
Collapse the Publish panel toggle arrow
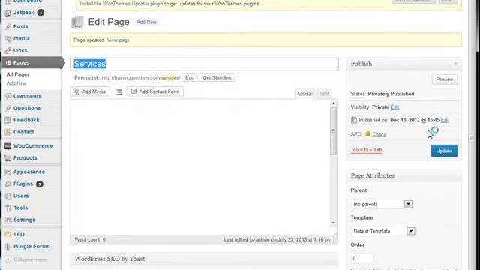click(x=455, y=64)
